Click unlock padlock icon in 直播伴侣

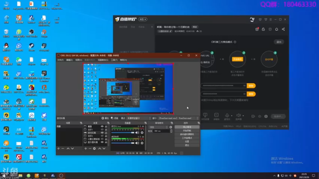tap(263, 29)
